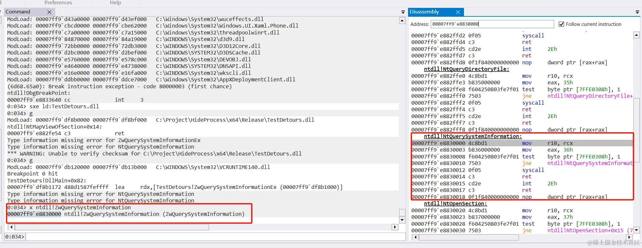
Task: Click the ntdll!NtQueryDirectoryFile label
Action: coord(467,69)
